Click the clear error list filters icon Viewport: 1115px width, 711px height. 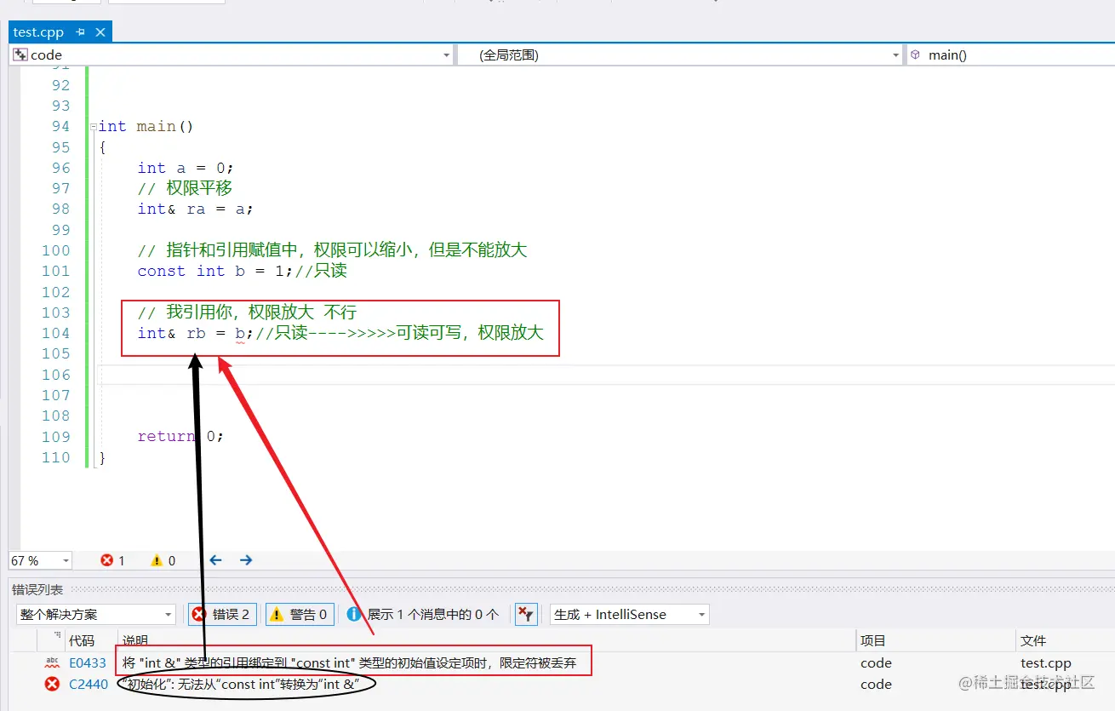point(526,614)
